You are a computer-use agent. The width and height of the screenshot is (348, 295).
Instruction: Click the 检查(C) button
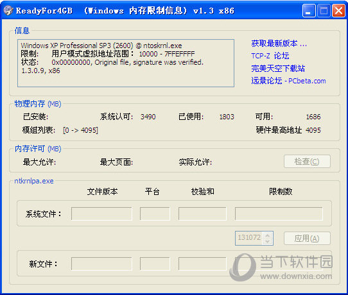point(307,162)
